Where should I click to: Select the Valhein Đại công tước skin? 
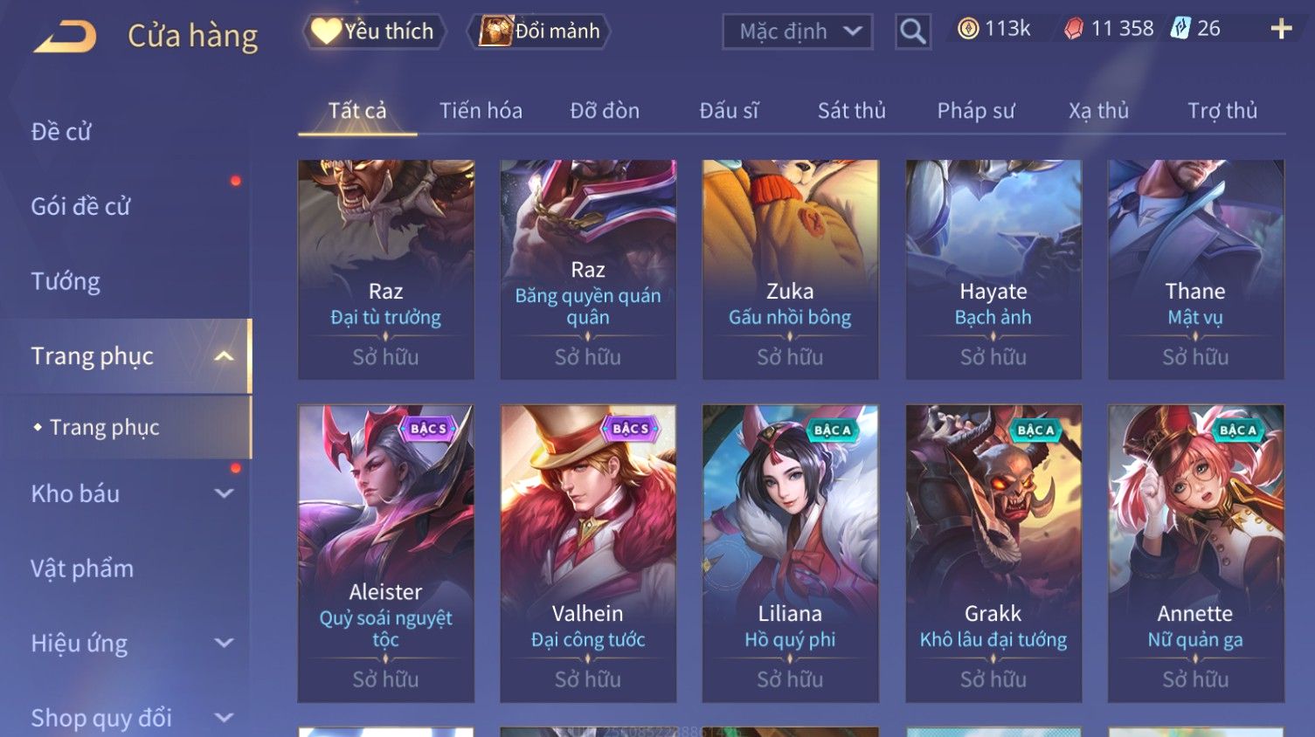(x=588, y=554)
